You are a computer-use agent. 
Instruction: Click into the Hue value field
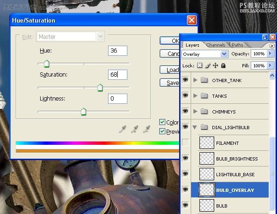pos(118,51)
